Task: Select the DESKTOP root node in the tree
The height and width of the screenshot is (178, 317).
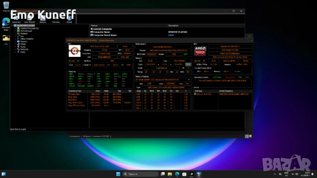Action: 26,26
